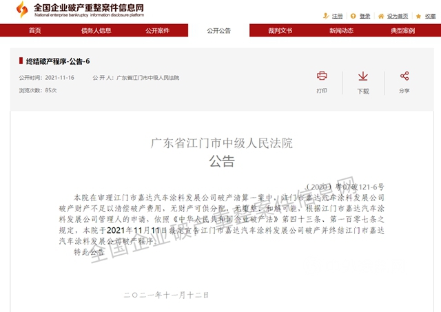Click the case number (2020)粤07破121-6号
Image resolution: width=441 pixels, height=312 pixels.
click(x=345, y=187)
